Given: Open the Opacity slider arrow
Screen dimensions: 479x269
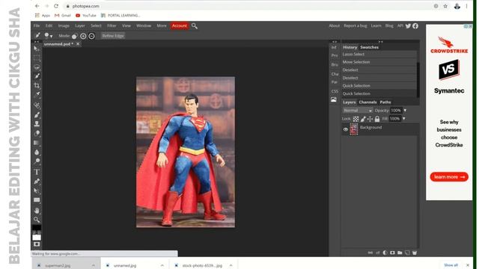Looking at the screenshot, I should click(405, 111).
